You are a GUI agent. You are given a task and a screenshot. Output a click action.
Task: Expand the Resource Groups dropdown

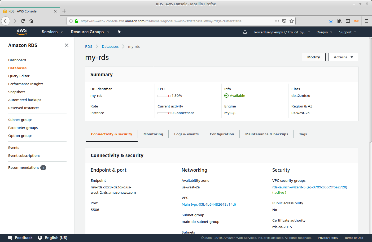click(90, 32)
